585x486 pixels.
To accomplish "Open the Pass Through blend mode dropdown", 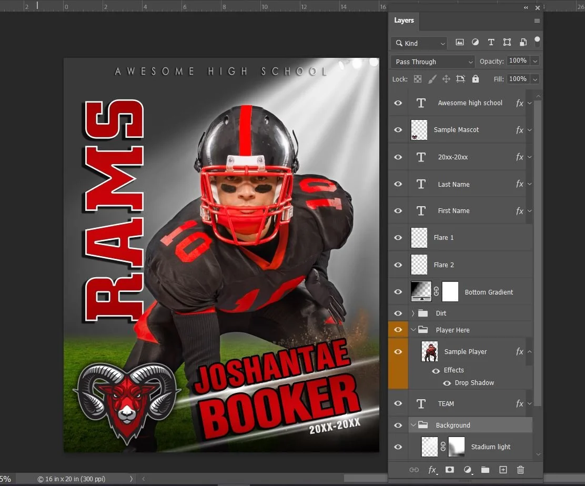I will pos(432,62).
